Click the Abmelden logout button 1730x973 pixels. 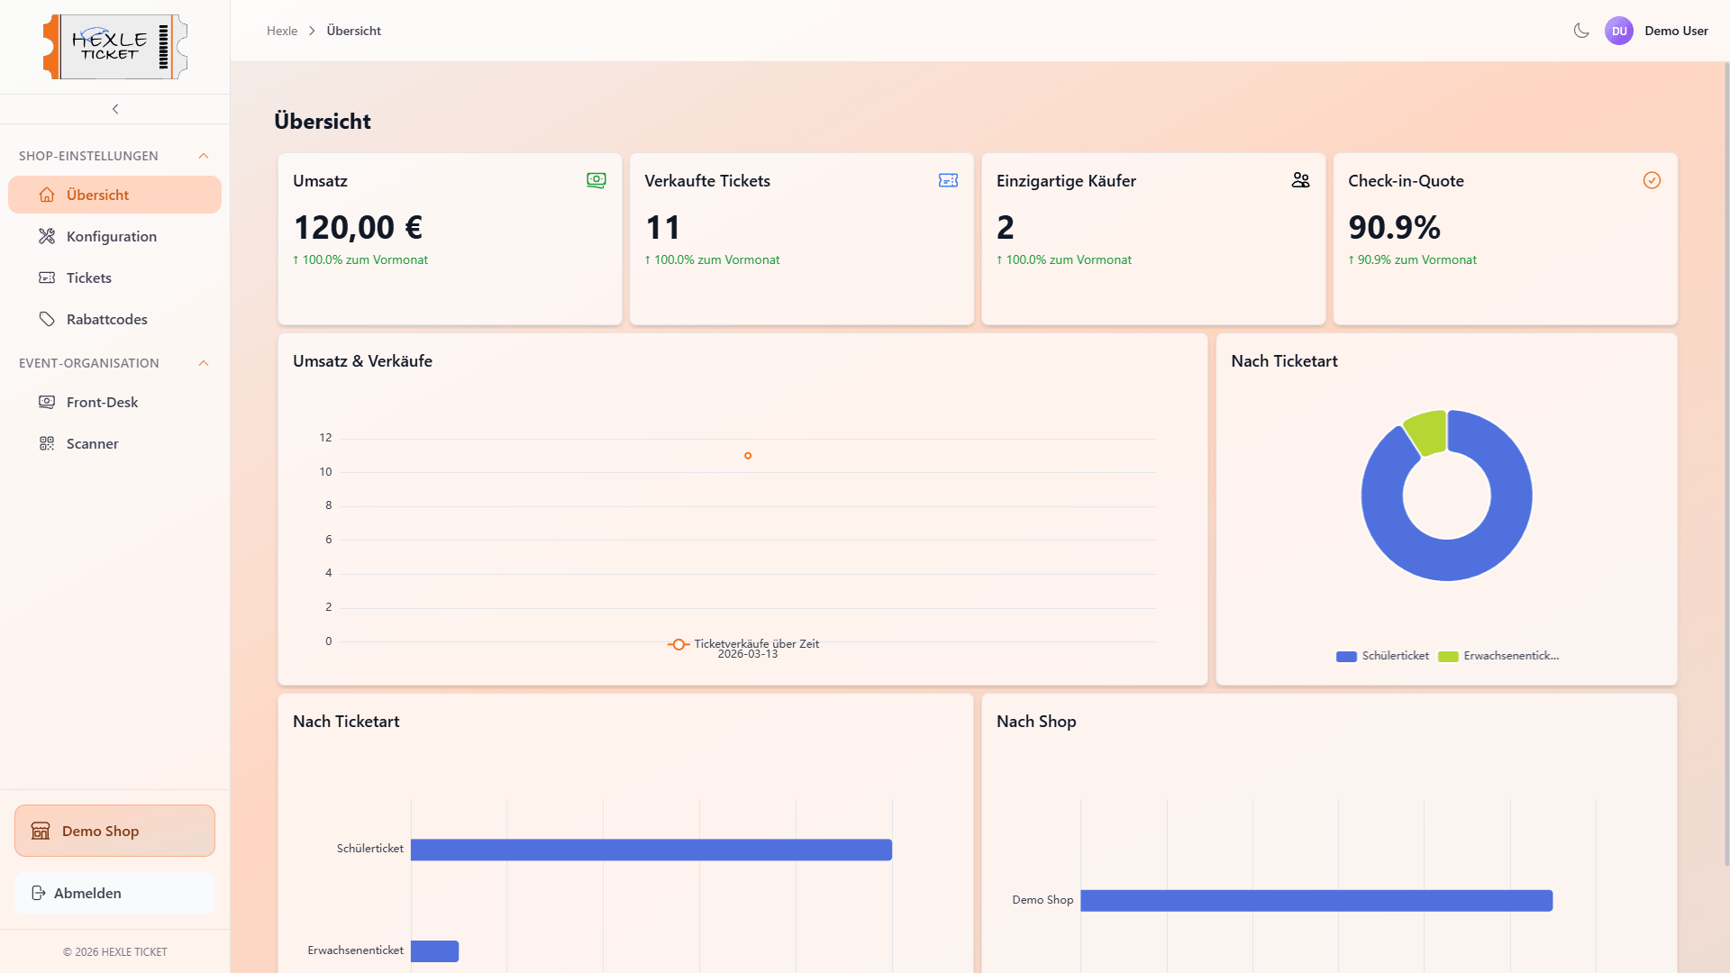(x=114, y=893)
